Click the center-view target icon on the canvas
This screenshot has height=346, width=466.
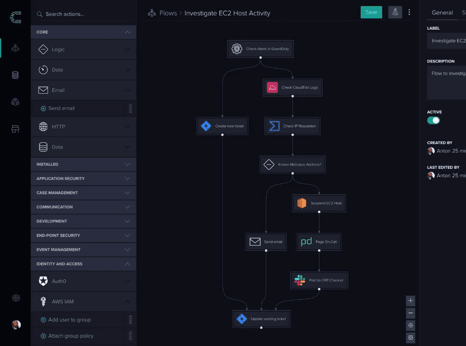(x=411, y=325)
